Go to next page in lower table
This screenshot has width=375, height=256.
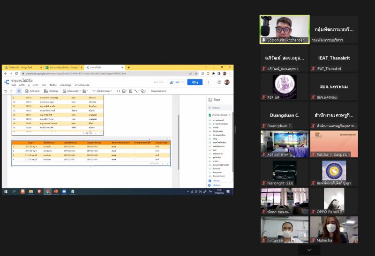click(x=167, y=164)
